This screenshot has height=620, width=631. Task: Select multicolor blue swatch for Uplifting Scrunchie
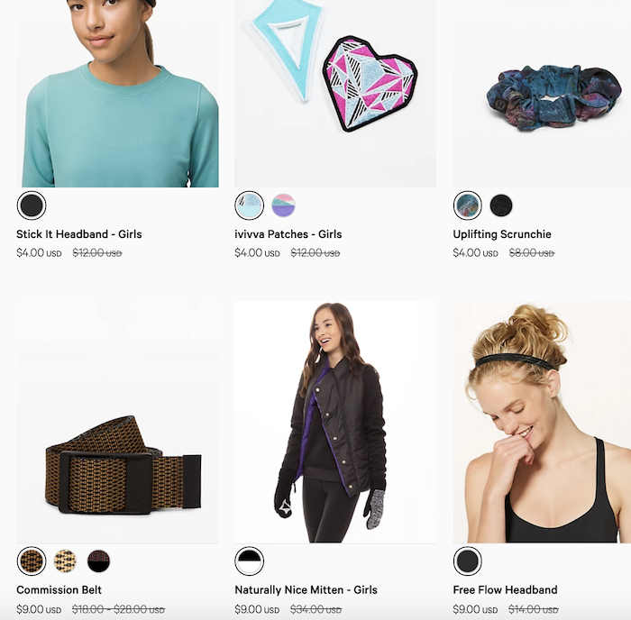click(468, 205)
